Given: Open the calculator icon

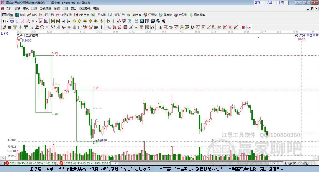Looking at the screenshot, I should (142, 21).
